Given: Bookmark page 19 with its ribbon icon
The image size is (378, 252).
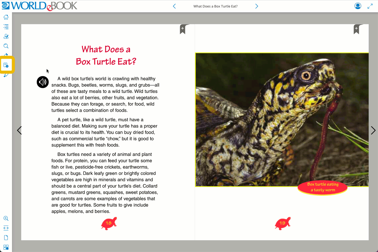Looking at the screenshot, I should 357,29.
